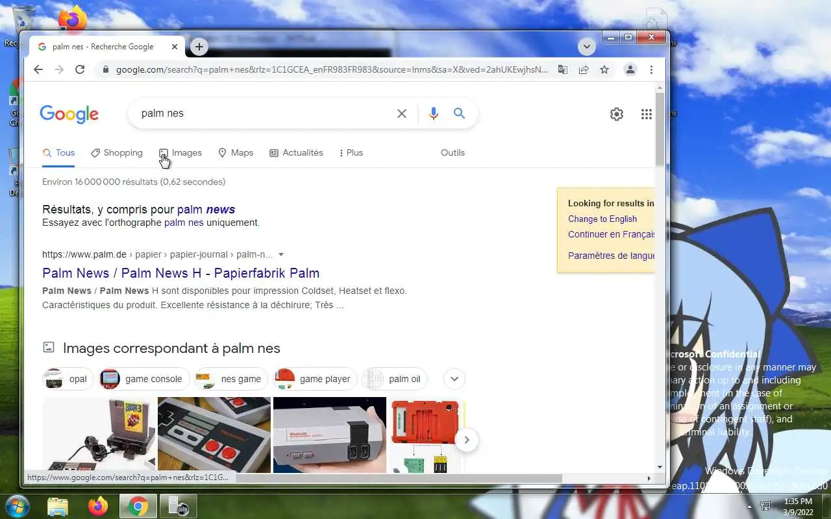Click into the 'palm nes' search field
This screenshot has height=519, width=831.
[265, 114]
